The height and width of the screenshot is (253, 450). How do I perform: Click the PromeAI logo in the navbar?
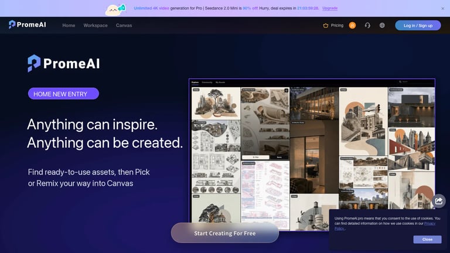pyautogui.click(x=28, y=25)
